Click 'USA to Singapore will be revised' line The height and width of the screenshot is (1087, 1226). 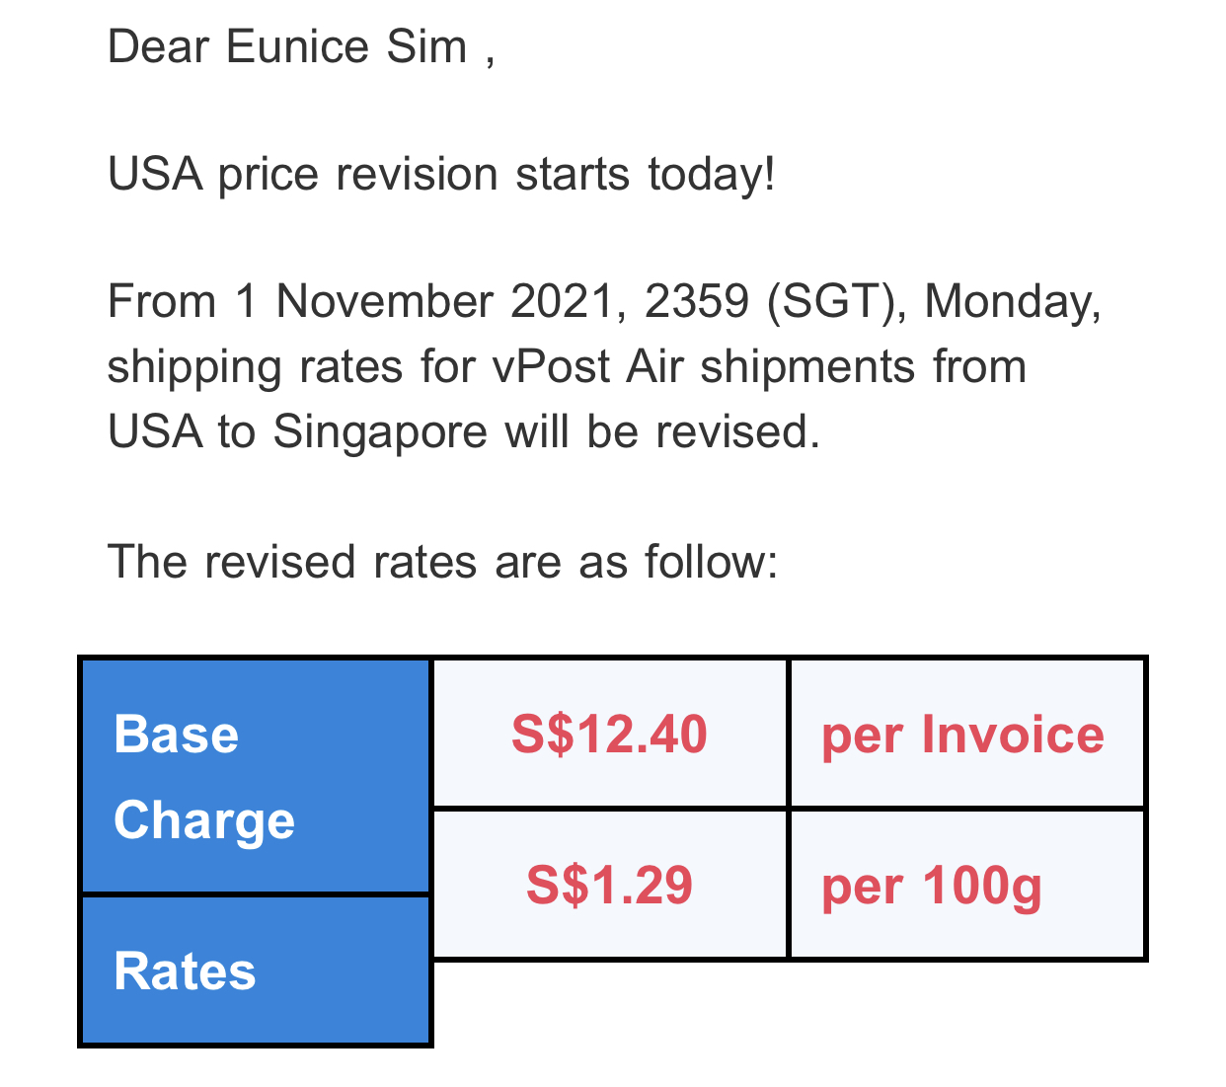464,431
